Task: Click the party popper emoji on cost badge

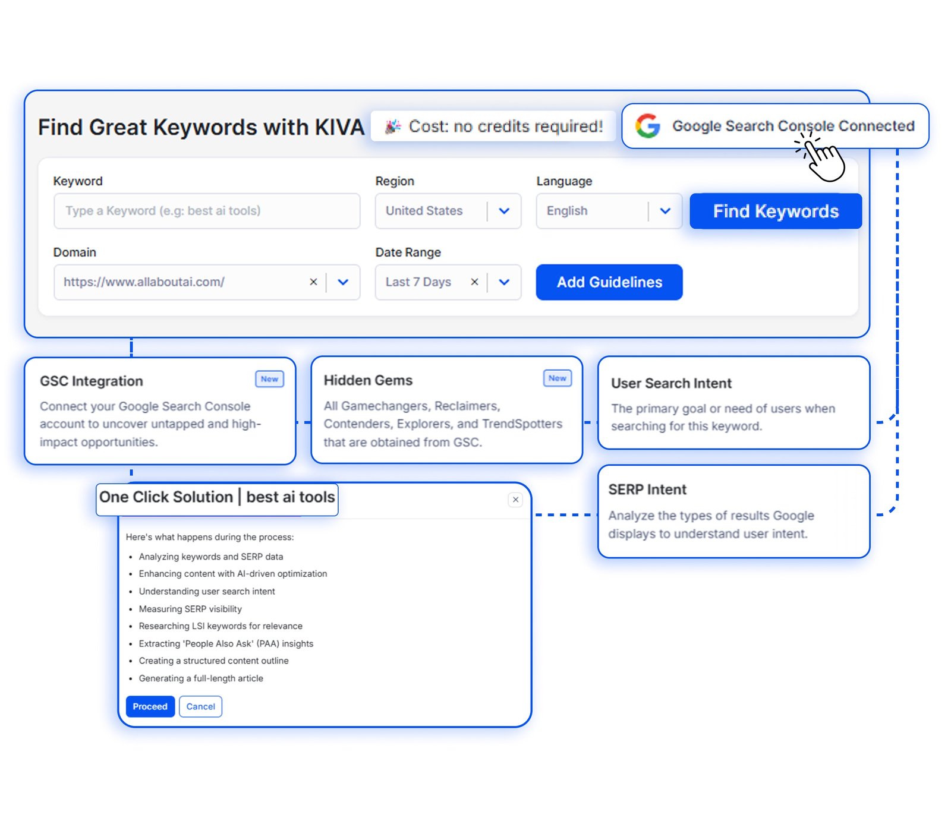Action: tap(394, 126)
